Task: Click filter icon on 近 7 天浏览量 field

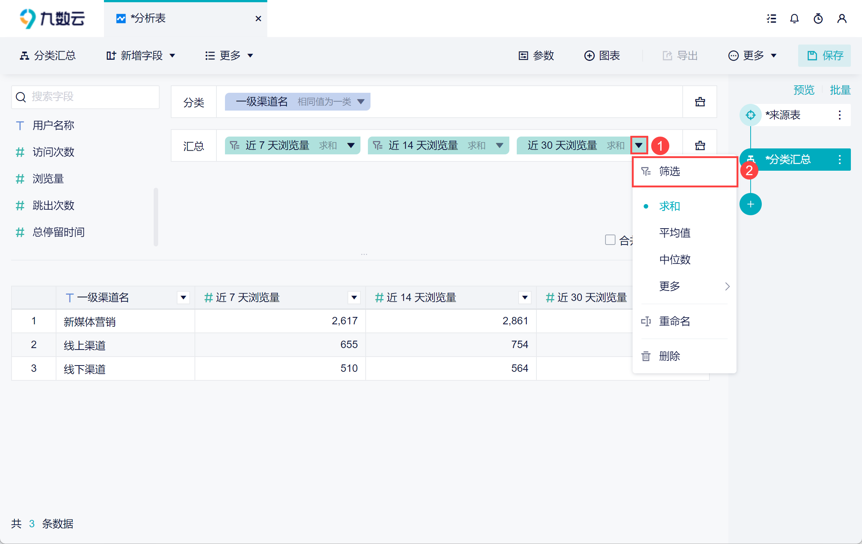Action: click(235, 145)
